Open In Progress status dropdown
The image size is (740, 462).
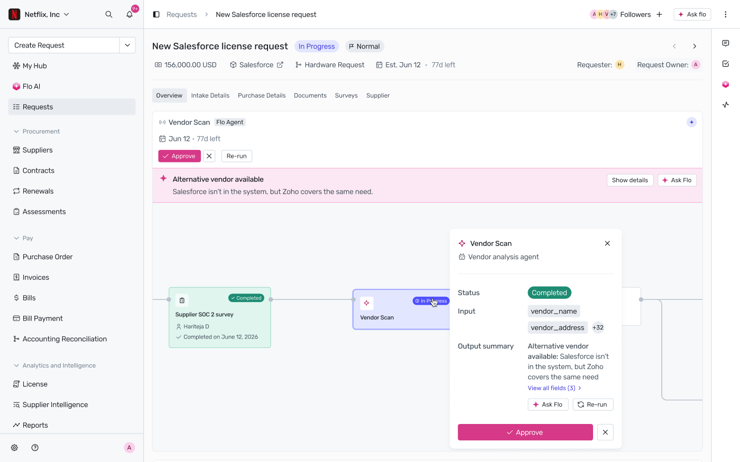pos(317,46)
